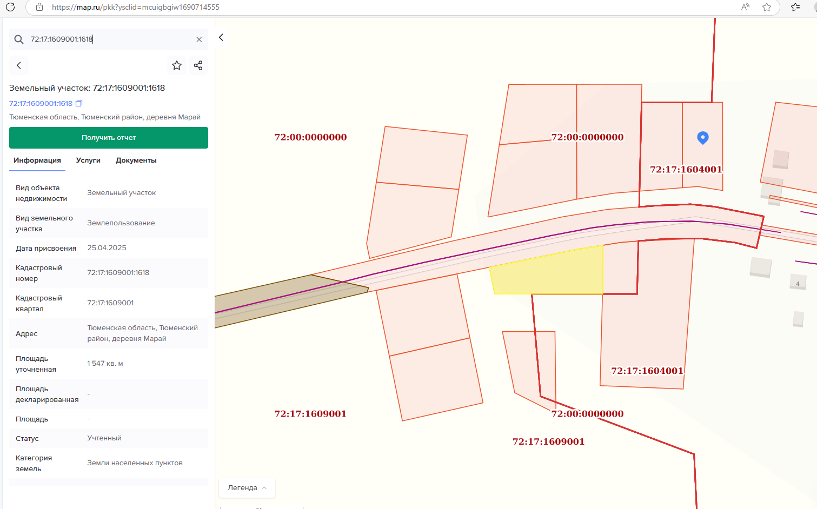The height and width of the screenshot is (509, 817).
Task: Bookmark this page with the address bar star
Action: (767, 7)
